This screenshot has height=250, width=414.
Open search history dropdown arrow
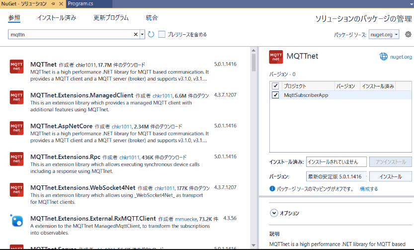coord(142,34)
